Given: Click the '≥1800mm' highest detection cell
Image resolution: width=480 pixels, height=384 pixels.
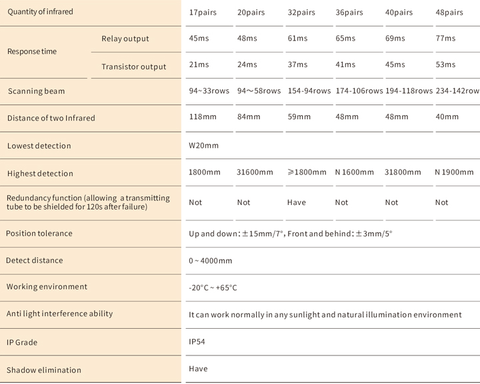Looking at the screenshot, I should [307, 172].
